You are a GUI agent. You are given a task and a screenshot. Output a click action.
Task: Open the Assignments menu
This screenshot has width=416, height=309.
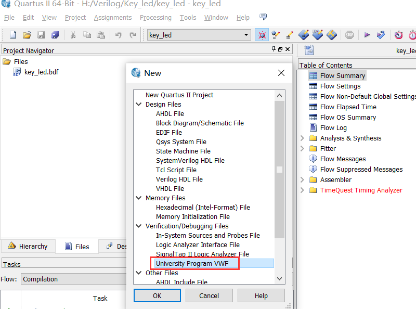[x=113, y=18]
